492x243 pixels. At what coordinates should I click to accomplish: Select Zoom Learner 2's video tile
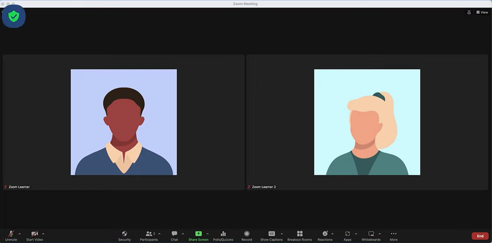(x=367, y=122)
